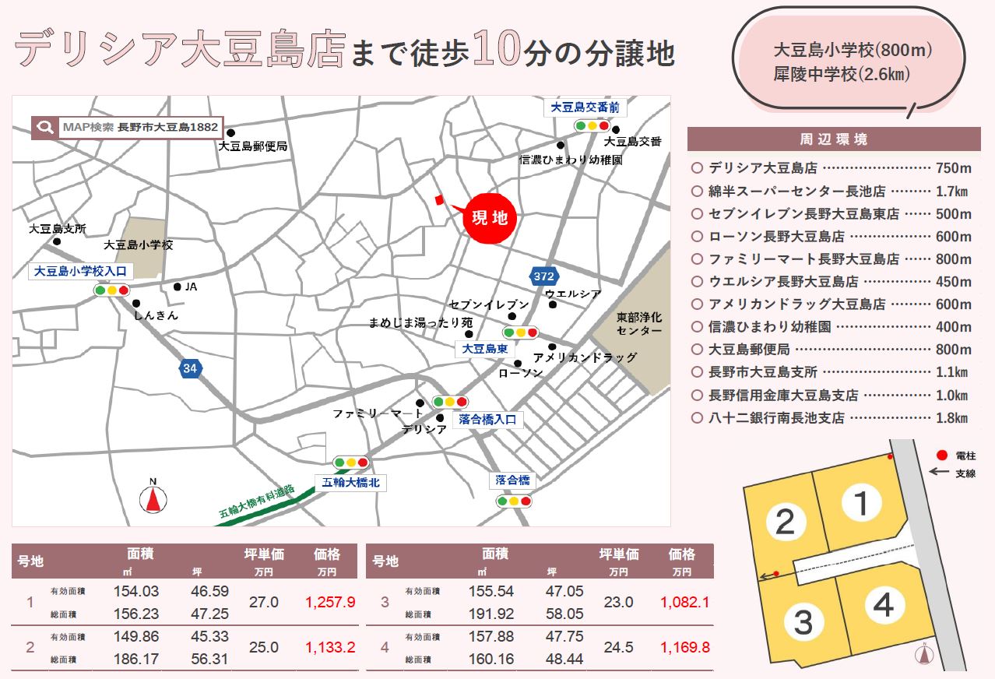Click the デリシア map label
This screenshot has height=679, width=995.
click(x=424, y=429)
